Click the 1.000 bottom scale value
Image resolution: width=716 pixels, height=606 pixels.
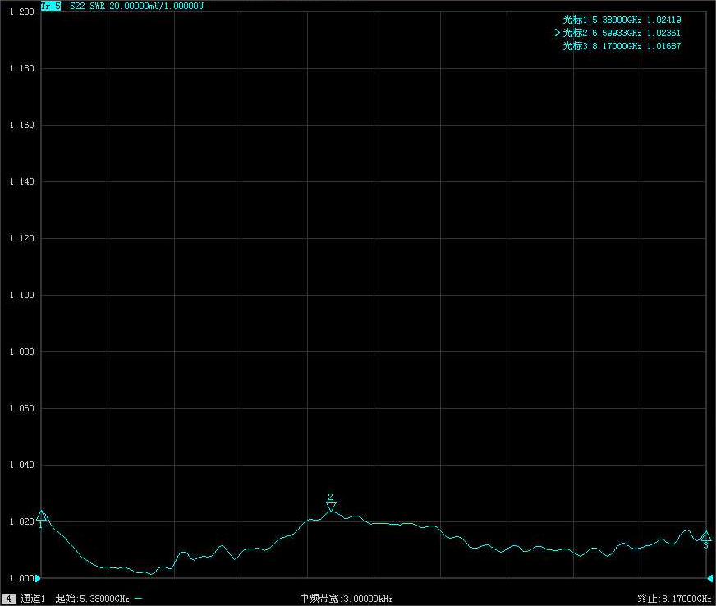click(x=21, y=578)
